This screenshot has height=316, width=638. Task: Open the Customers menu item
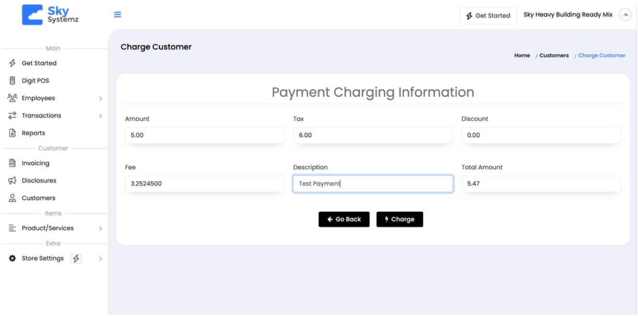click(38, 198)
